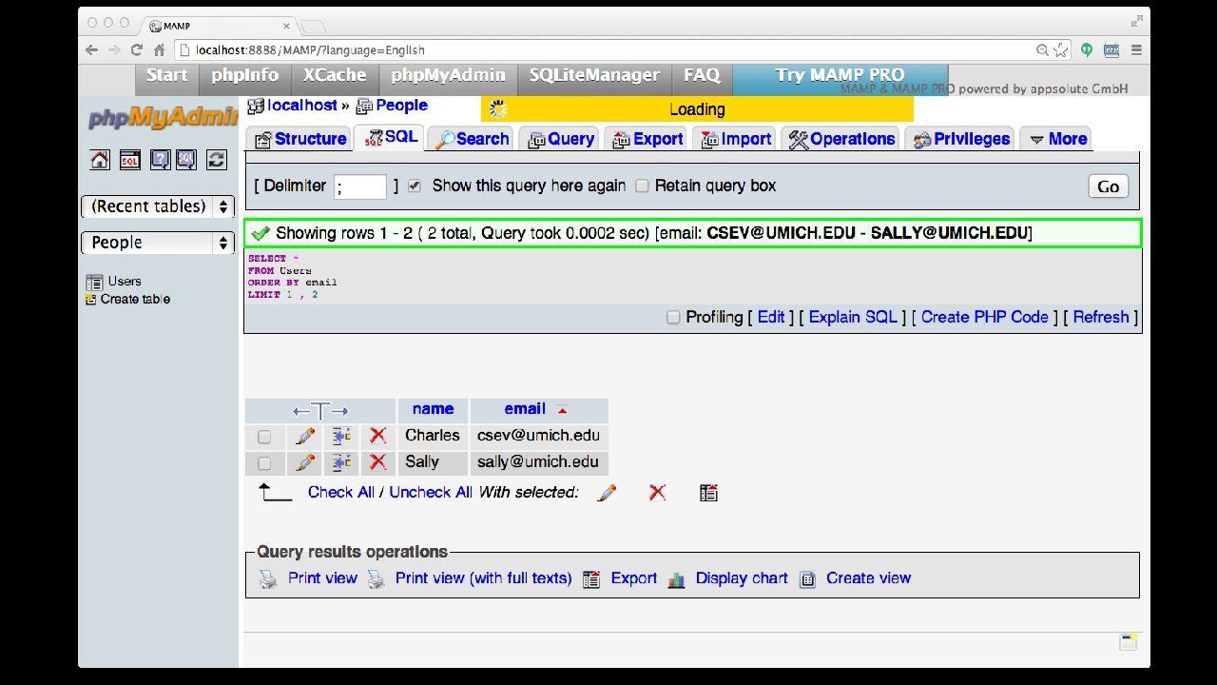Screen dimensions: 1217x685
Task: Click the Go button
Action: point(1109,186)
